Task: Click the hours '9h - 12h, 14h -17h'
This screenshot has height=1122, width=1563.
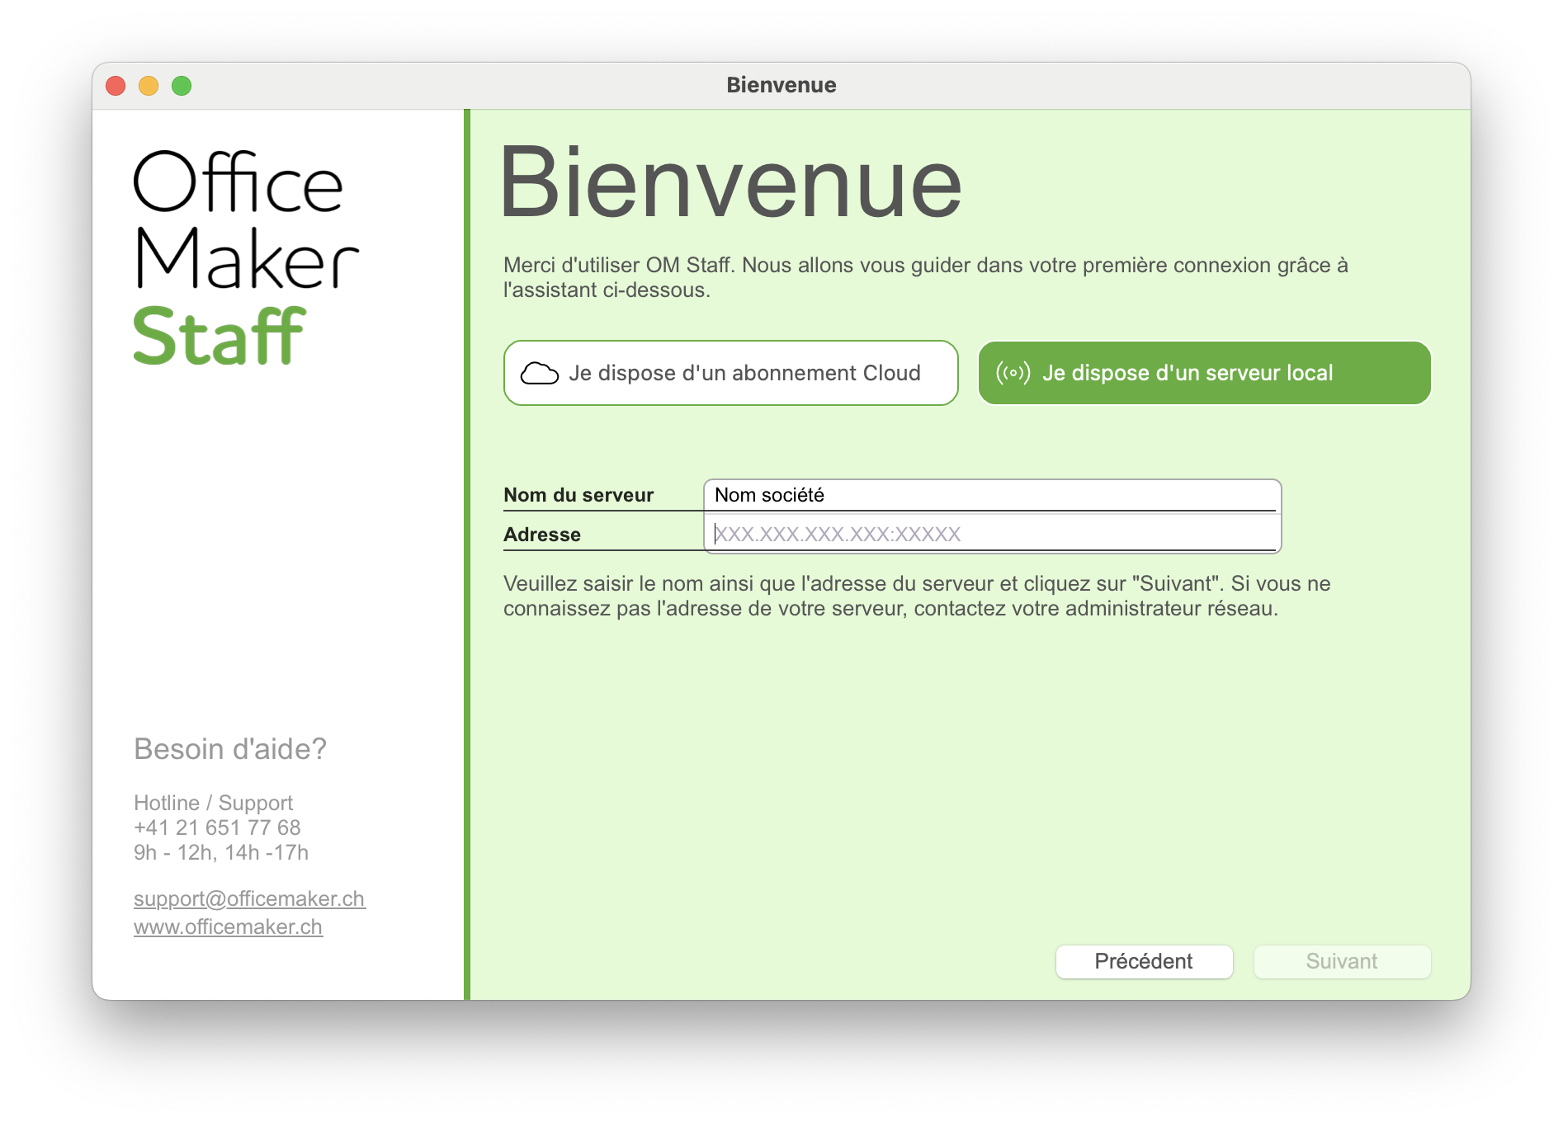Action: click(221, 852)
